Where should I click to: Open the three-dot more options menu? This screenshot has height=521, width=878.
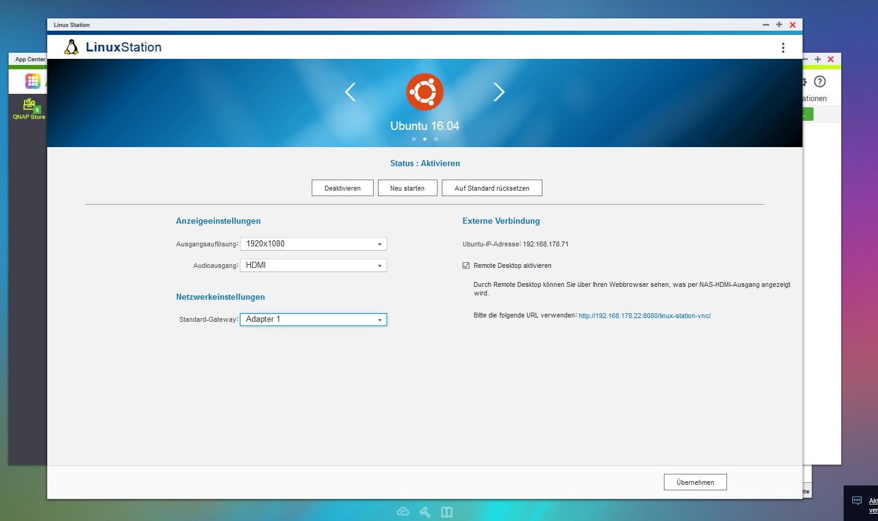[783, 48]
